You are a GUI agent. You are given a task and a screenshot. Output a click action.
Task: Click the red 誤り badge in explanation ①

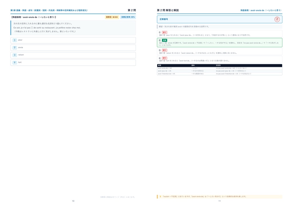165,33
